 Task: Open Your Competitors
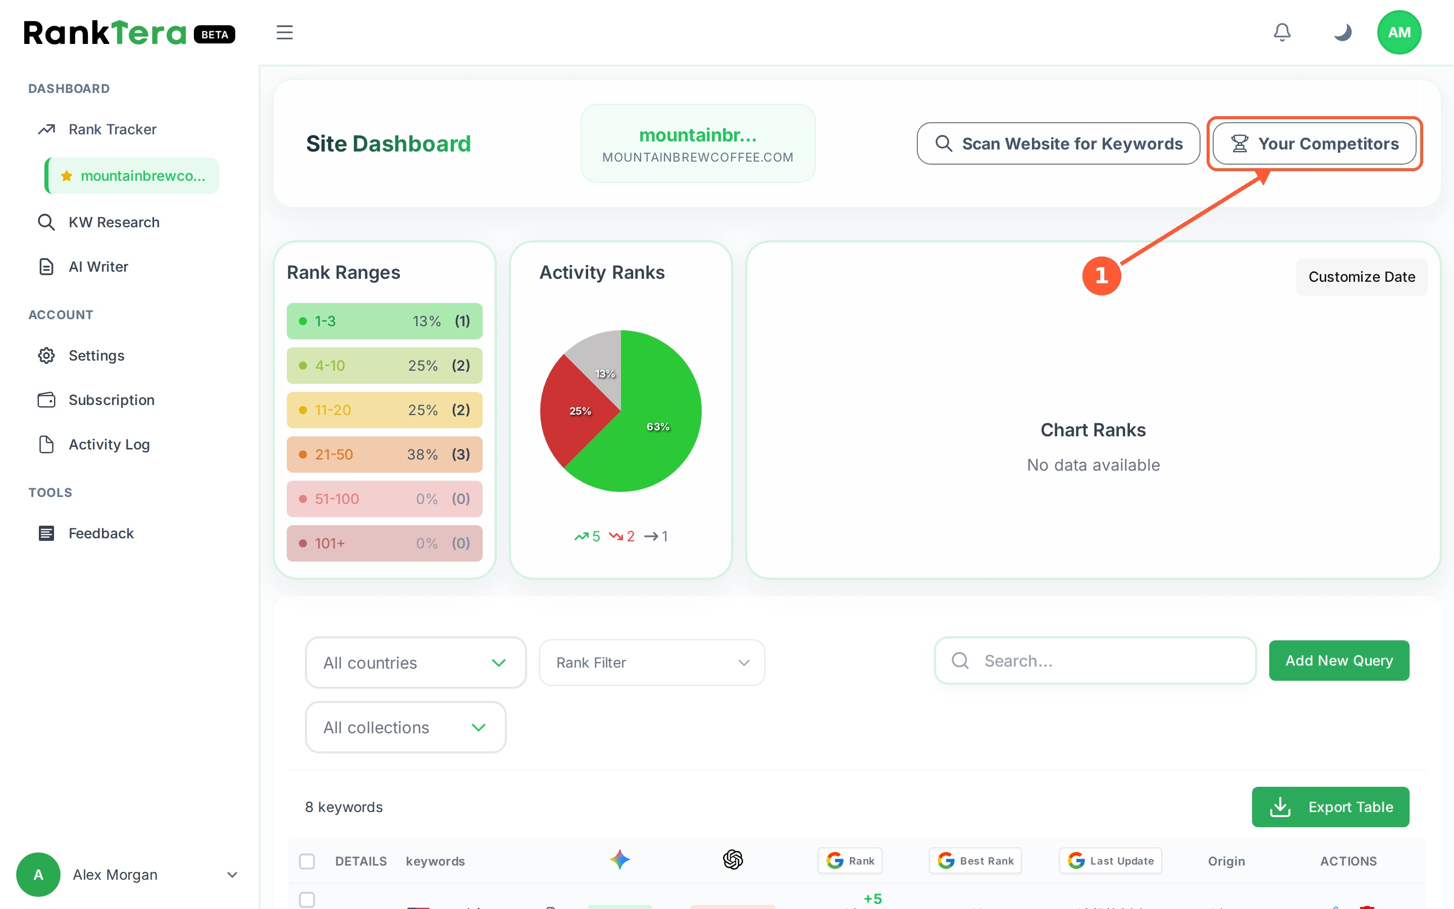click(1314, 144)
